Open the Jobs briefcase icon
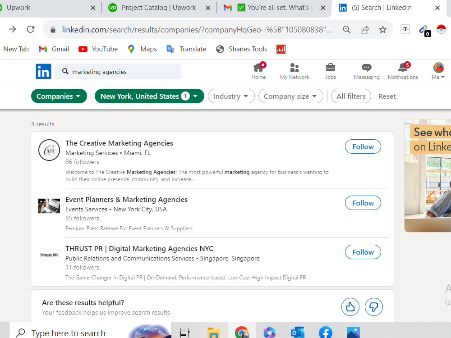Screen dimensions: 451x338 (x=331, y=71)
